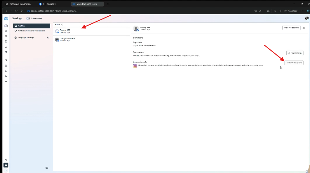Image resolution: width=310 pixels, height=173 pixels.
Task: Click the Instagram logo under Connect assets
Action: [x=135, y=66]
